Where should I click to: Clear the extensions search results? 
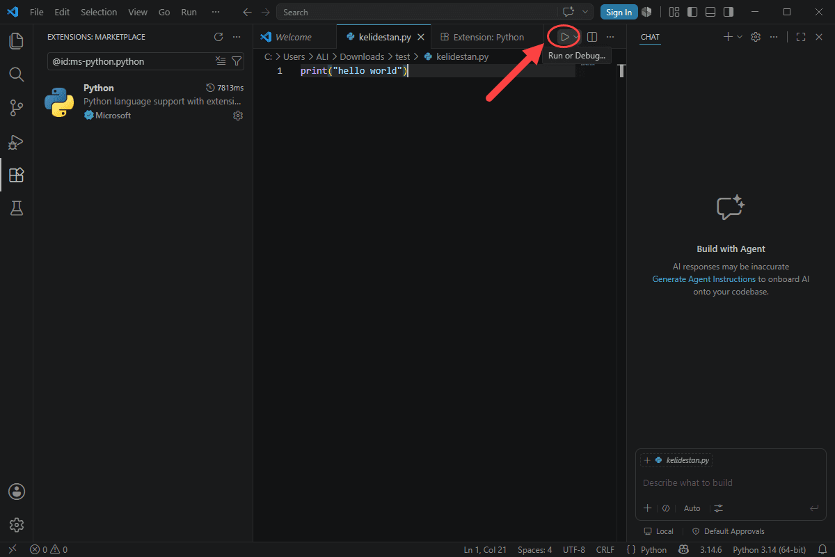click(x=221, y=61)
